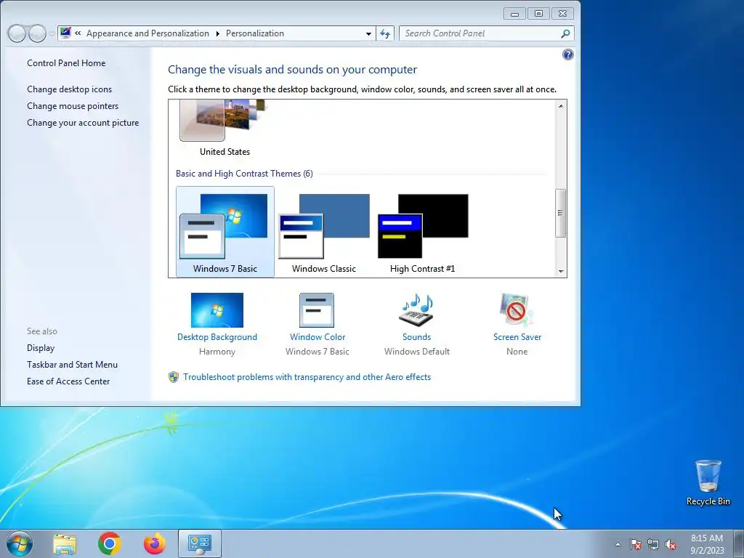Open Windows Explorer from the taskbar
Image resolution: width=744 pixels, height=558 pixels.
click(65, 543)
